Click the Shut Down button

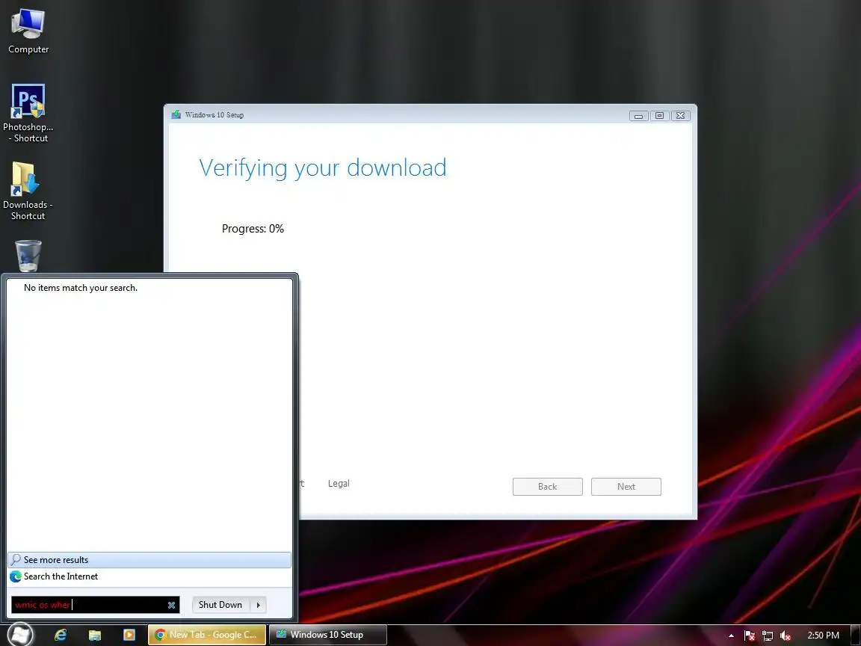click(220, 605)
